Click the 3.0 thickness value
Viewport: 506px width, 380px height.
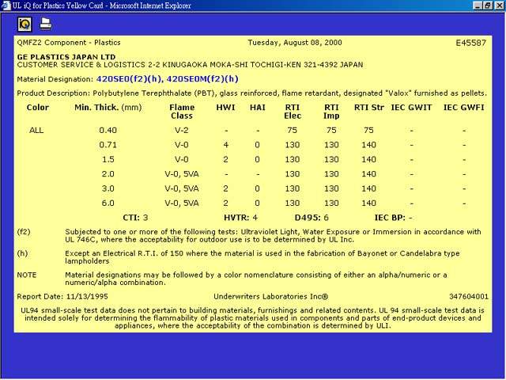pos(108,188)
